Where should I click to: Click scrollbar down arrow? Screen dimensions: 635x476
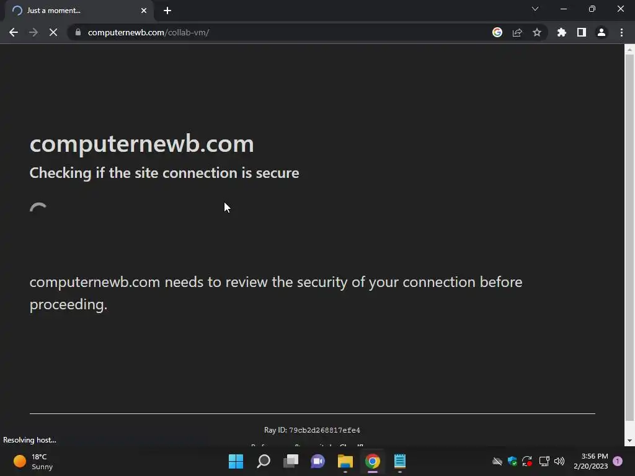tap(629, 441)
